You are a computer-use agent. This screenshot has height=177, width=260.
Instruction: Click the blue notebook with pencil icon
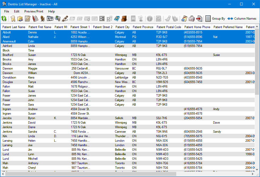(x=117, y=18)
